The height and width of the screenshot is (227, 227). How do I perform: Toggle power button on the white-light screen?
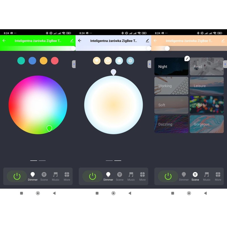93,176
